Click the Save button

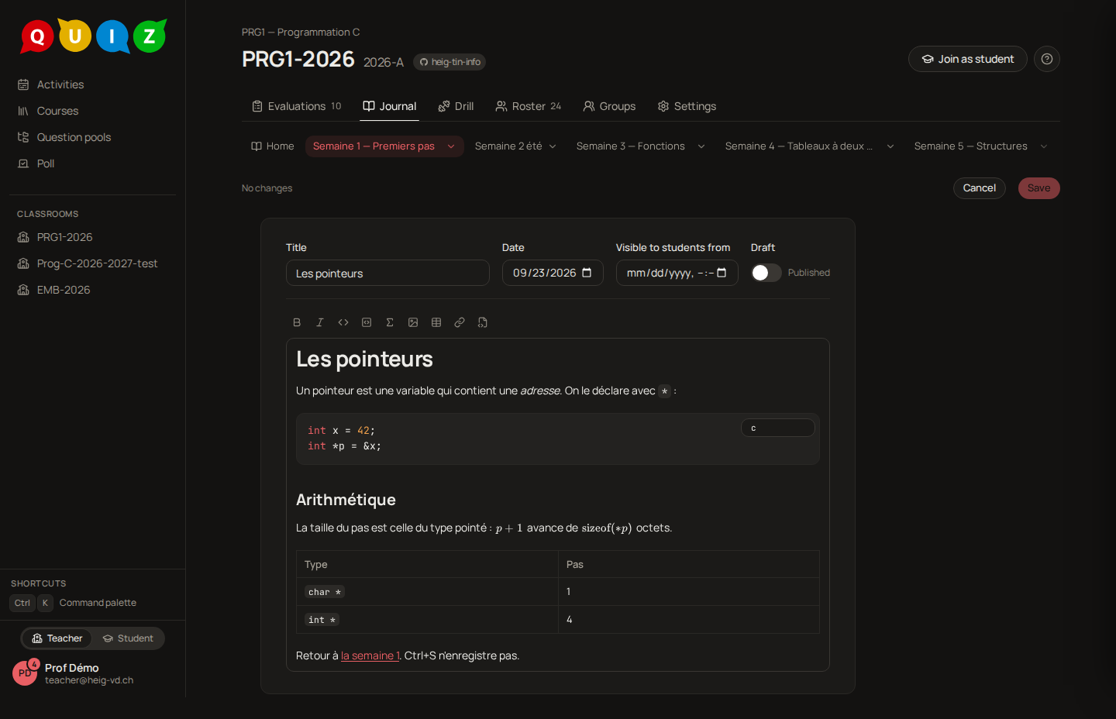(x=1039, y=188)
